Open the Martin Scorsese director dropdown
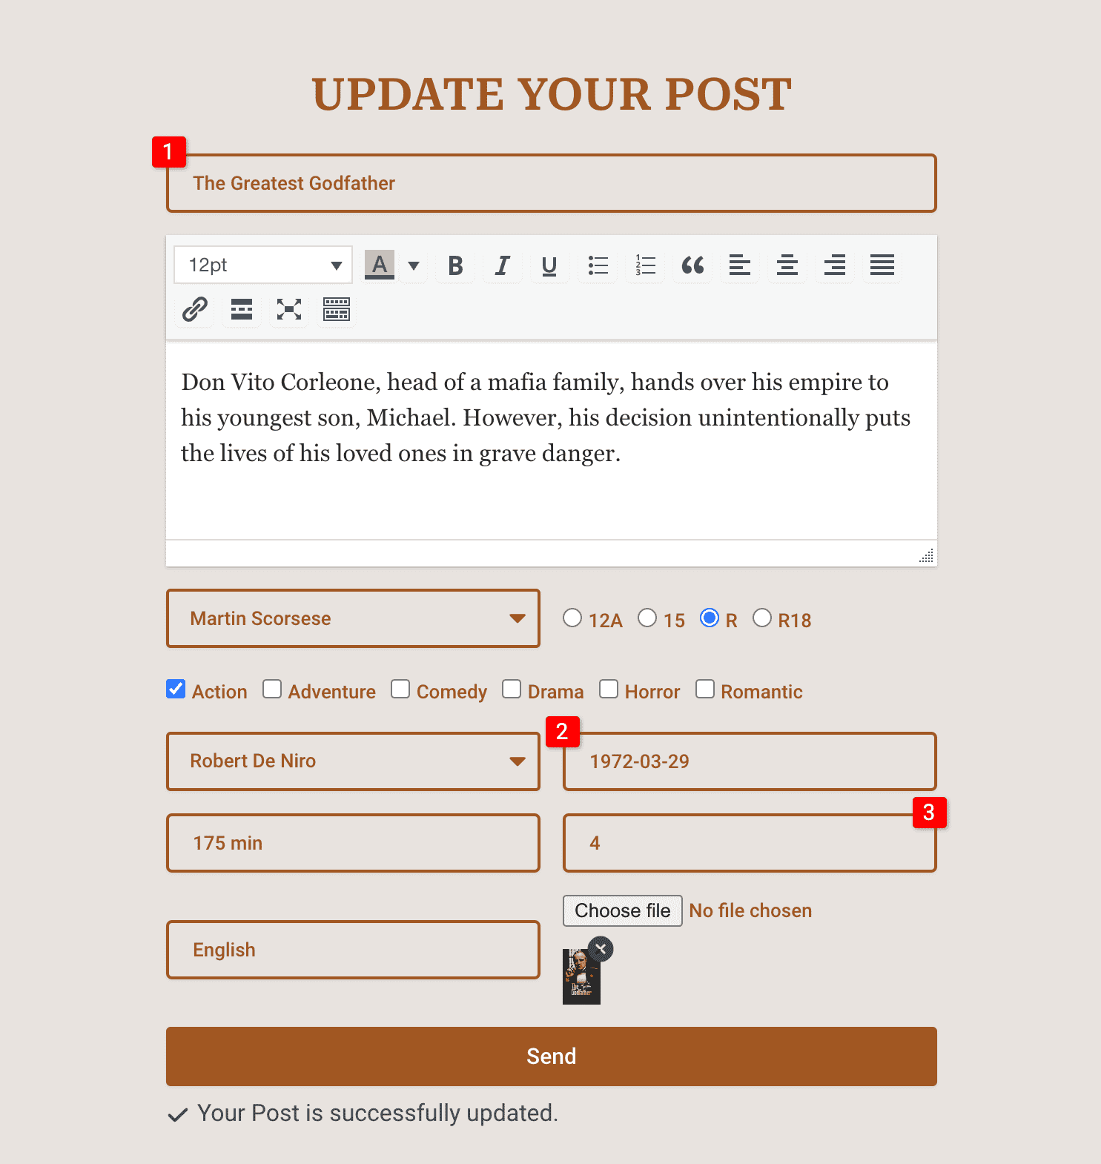 point(354,618)
